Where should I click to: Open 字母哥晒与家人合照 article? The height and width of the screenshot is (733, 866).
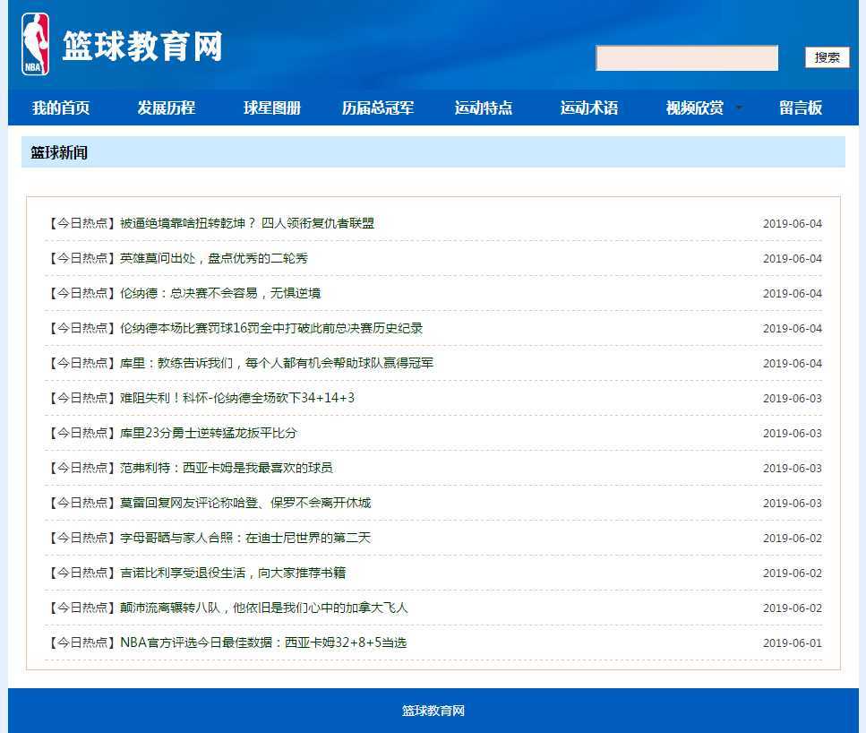click(x=244, y=538)
